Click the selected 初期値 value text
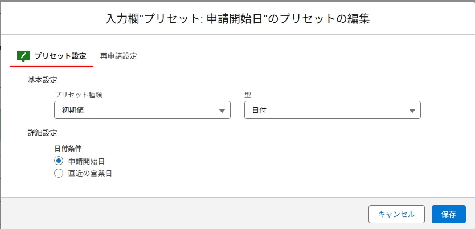 point(72,111)
